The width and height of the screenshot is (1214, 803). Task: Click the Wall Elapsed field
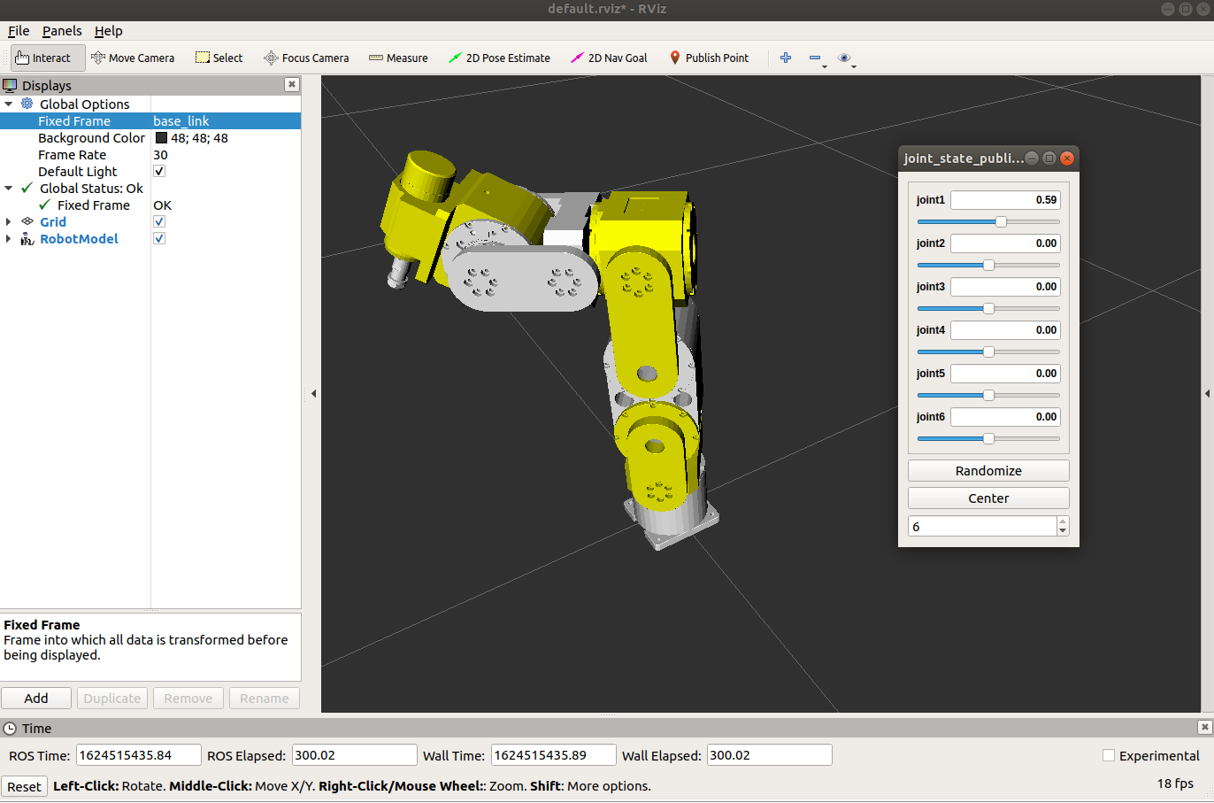coord(770,755)
